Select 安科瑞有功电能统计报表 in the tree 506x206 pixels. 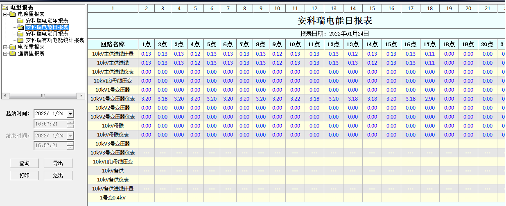tap(55, 40)
